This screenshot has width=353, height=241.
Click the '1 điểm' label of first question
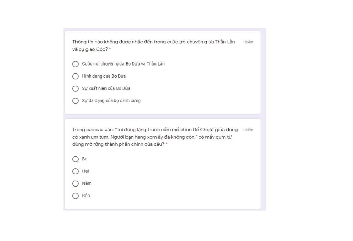point(248,42)
